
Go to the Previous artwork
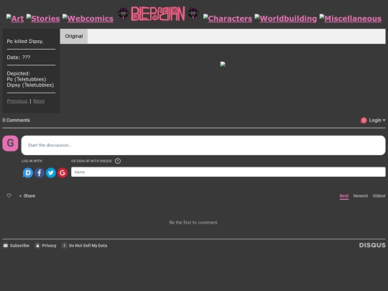tap(17, 101)
